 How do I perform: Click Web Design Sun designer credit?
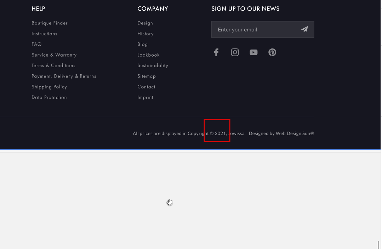[295, 133]
